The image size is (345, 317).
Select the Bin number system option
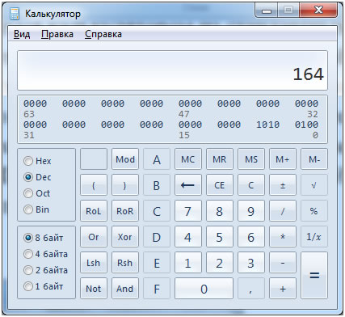tap(28, 209)
